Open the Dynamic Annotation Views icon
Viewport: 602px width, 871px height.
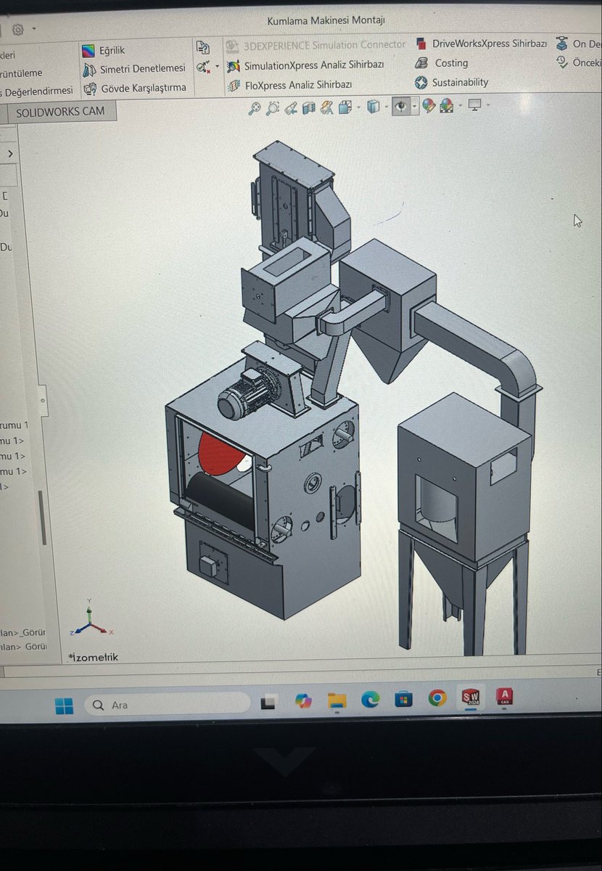[x=326, y=108]
